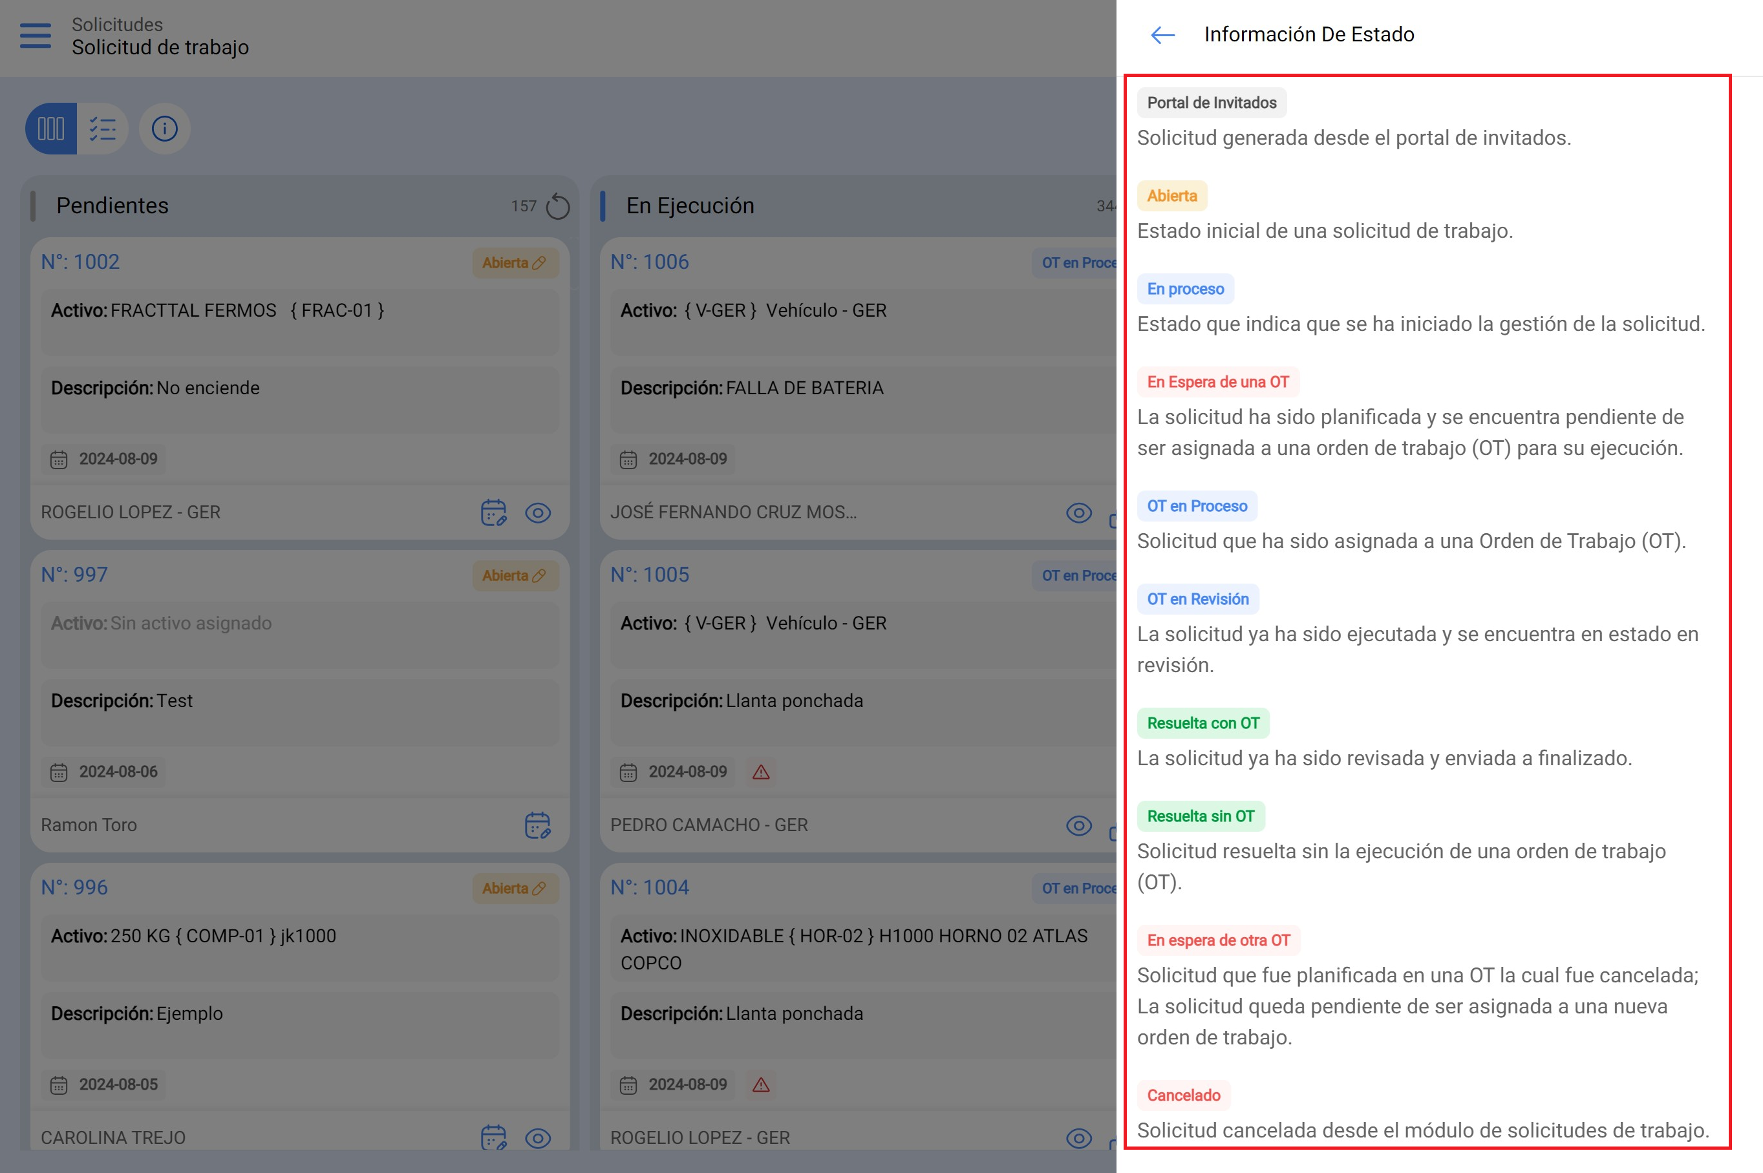Click OT en Proceso badge on request 1006

[x=1075, y=262]
